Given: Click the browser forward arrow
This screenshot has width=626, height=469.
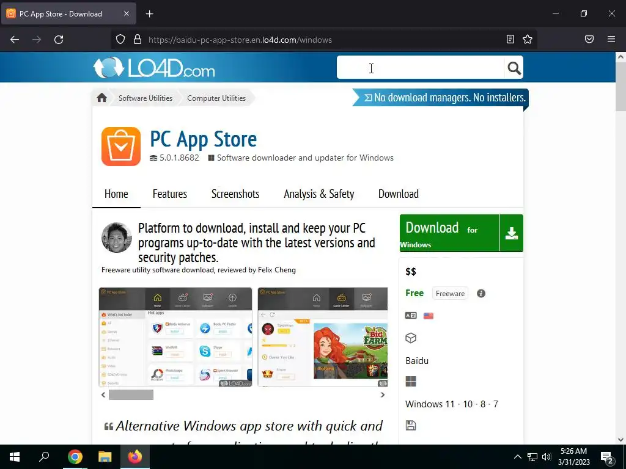Looking at the screenshot, I should tap(37, 40).
